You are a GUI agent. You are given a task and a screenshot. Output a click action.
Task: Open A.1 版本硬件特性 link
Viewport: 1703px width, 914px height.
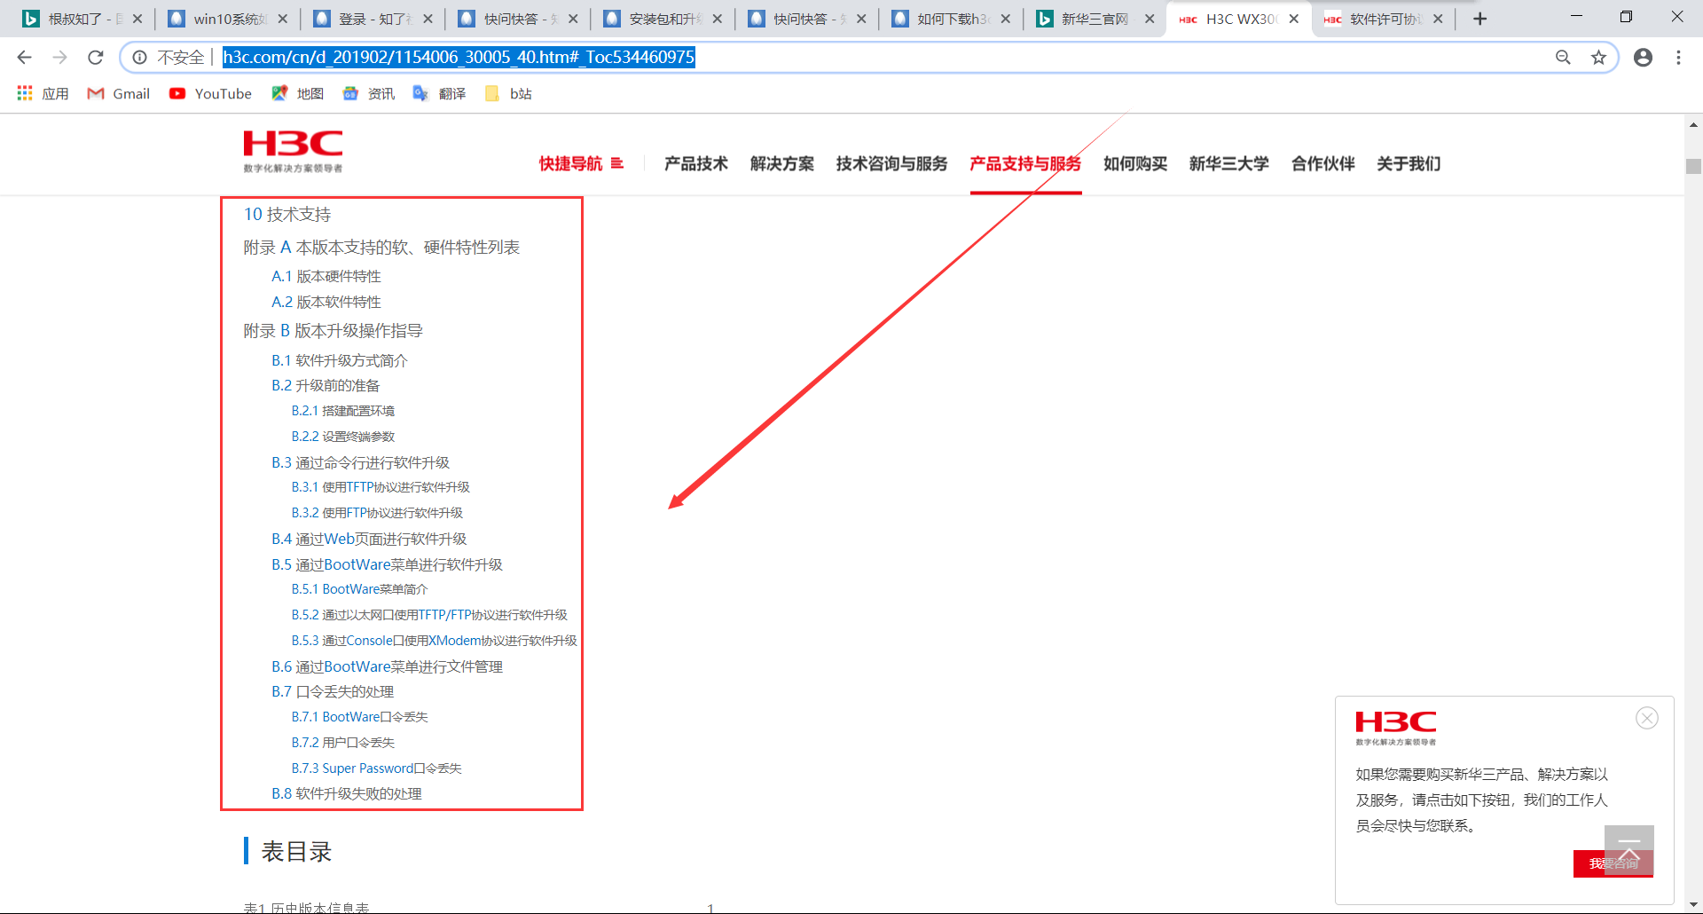(x=326, y=276)
